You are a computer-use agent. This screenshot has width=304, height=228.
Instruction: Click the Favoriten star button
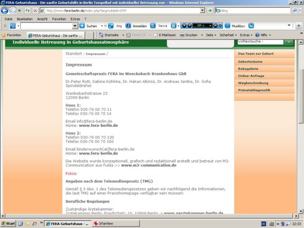pos(11,35)
